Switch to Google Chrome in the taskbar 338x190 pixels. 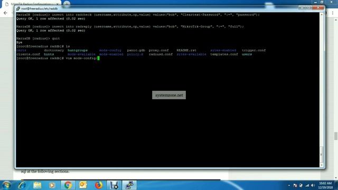pos(68,185)
